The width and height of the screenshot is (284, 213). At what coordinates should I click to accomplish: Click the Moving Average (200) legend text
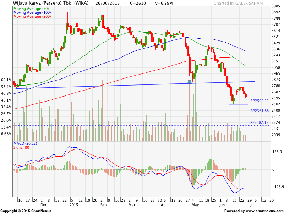pyautogui.click(x=32, y=17)
